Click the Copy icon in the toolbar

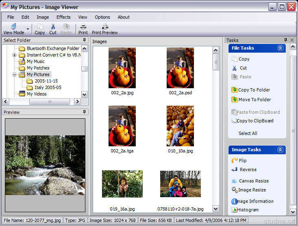pyautogui.click(x=40, y=27)
